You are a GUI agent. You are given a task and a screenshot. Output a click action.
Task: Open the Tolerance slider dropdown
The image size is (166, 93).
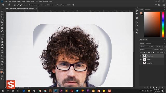52,5
